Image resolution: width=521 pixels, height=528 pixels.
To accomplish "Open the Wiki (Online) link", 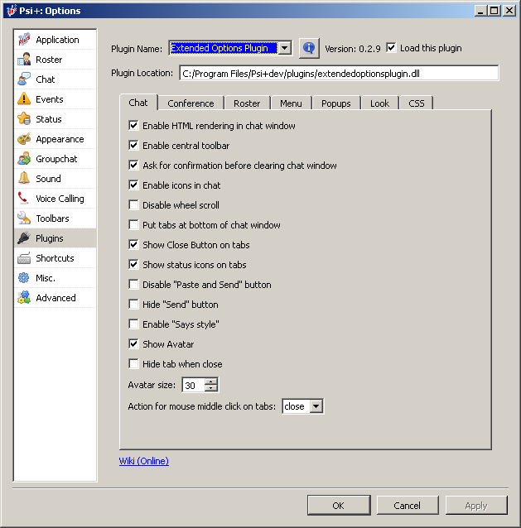I will pos(144,461).
